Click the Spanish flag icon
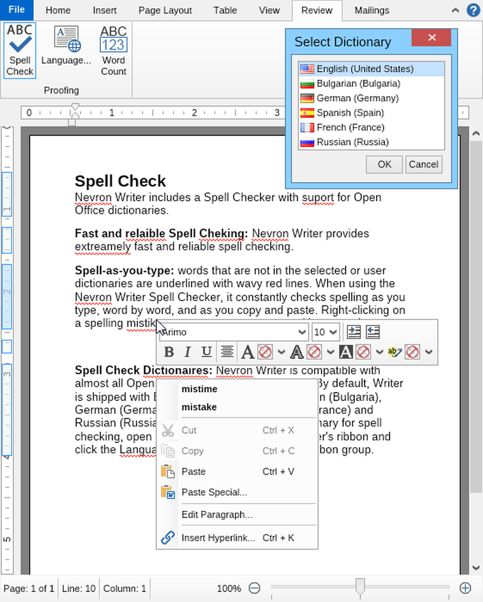 [x=307, y=112]
